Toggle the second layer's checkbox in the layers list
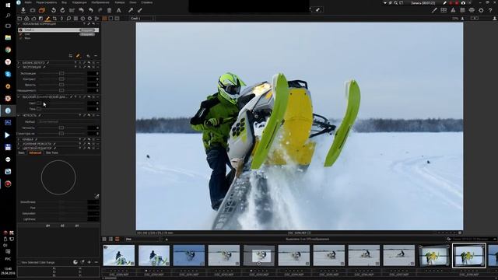 (21, 34)
